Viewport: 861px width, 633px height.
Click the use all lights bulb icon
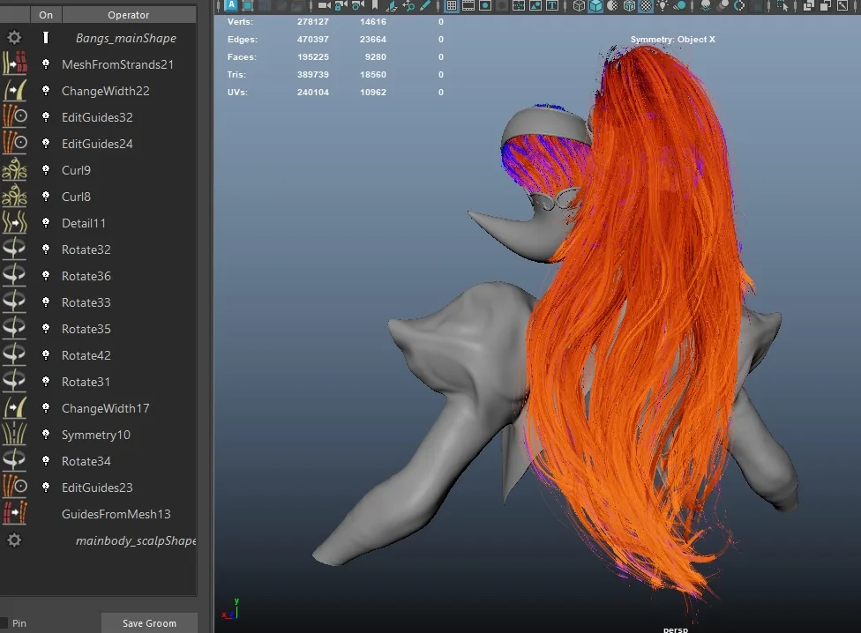663,5
